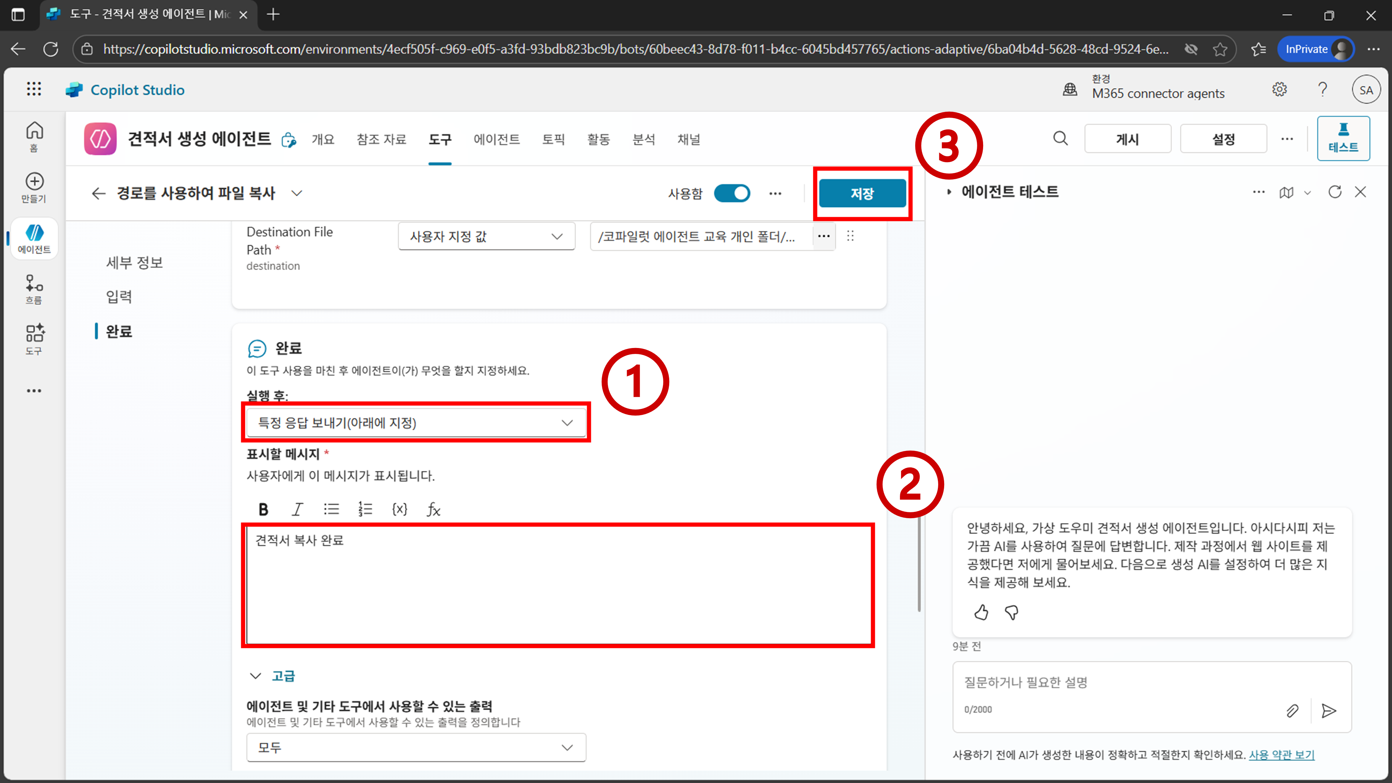Open 사용자 지정 값 dropdown

487,236
